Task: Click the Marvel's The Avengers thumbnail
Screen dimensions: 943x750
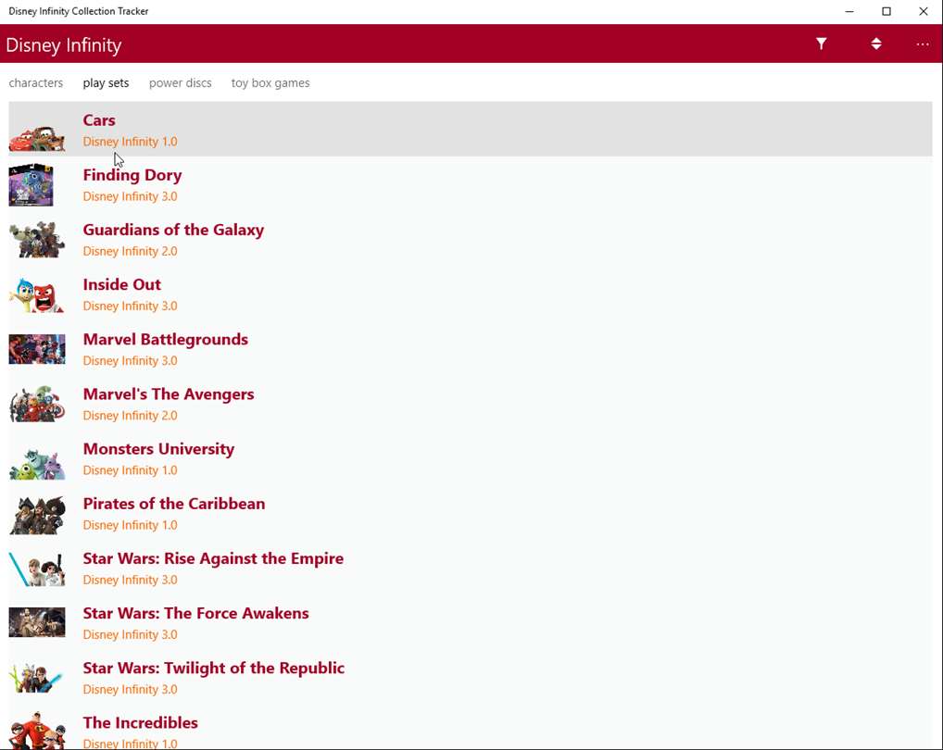Action: click(x=37, y=404)
